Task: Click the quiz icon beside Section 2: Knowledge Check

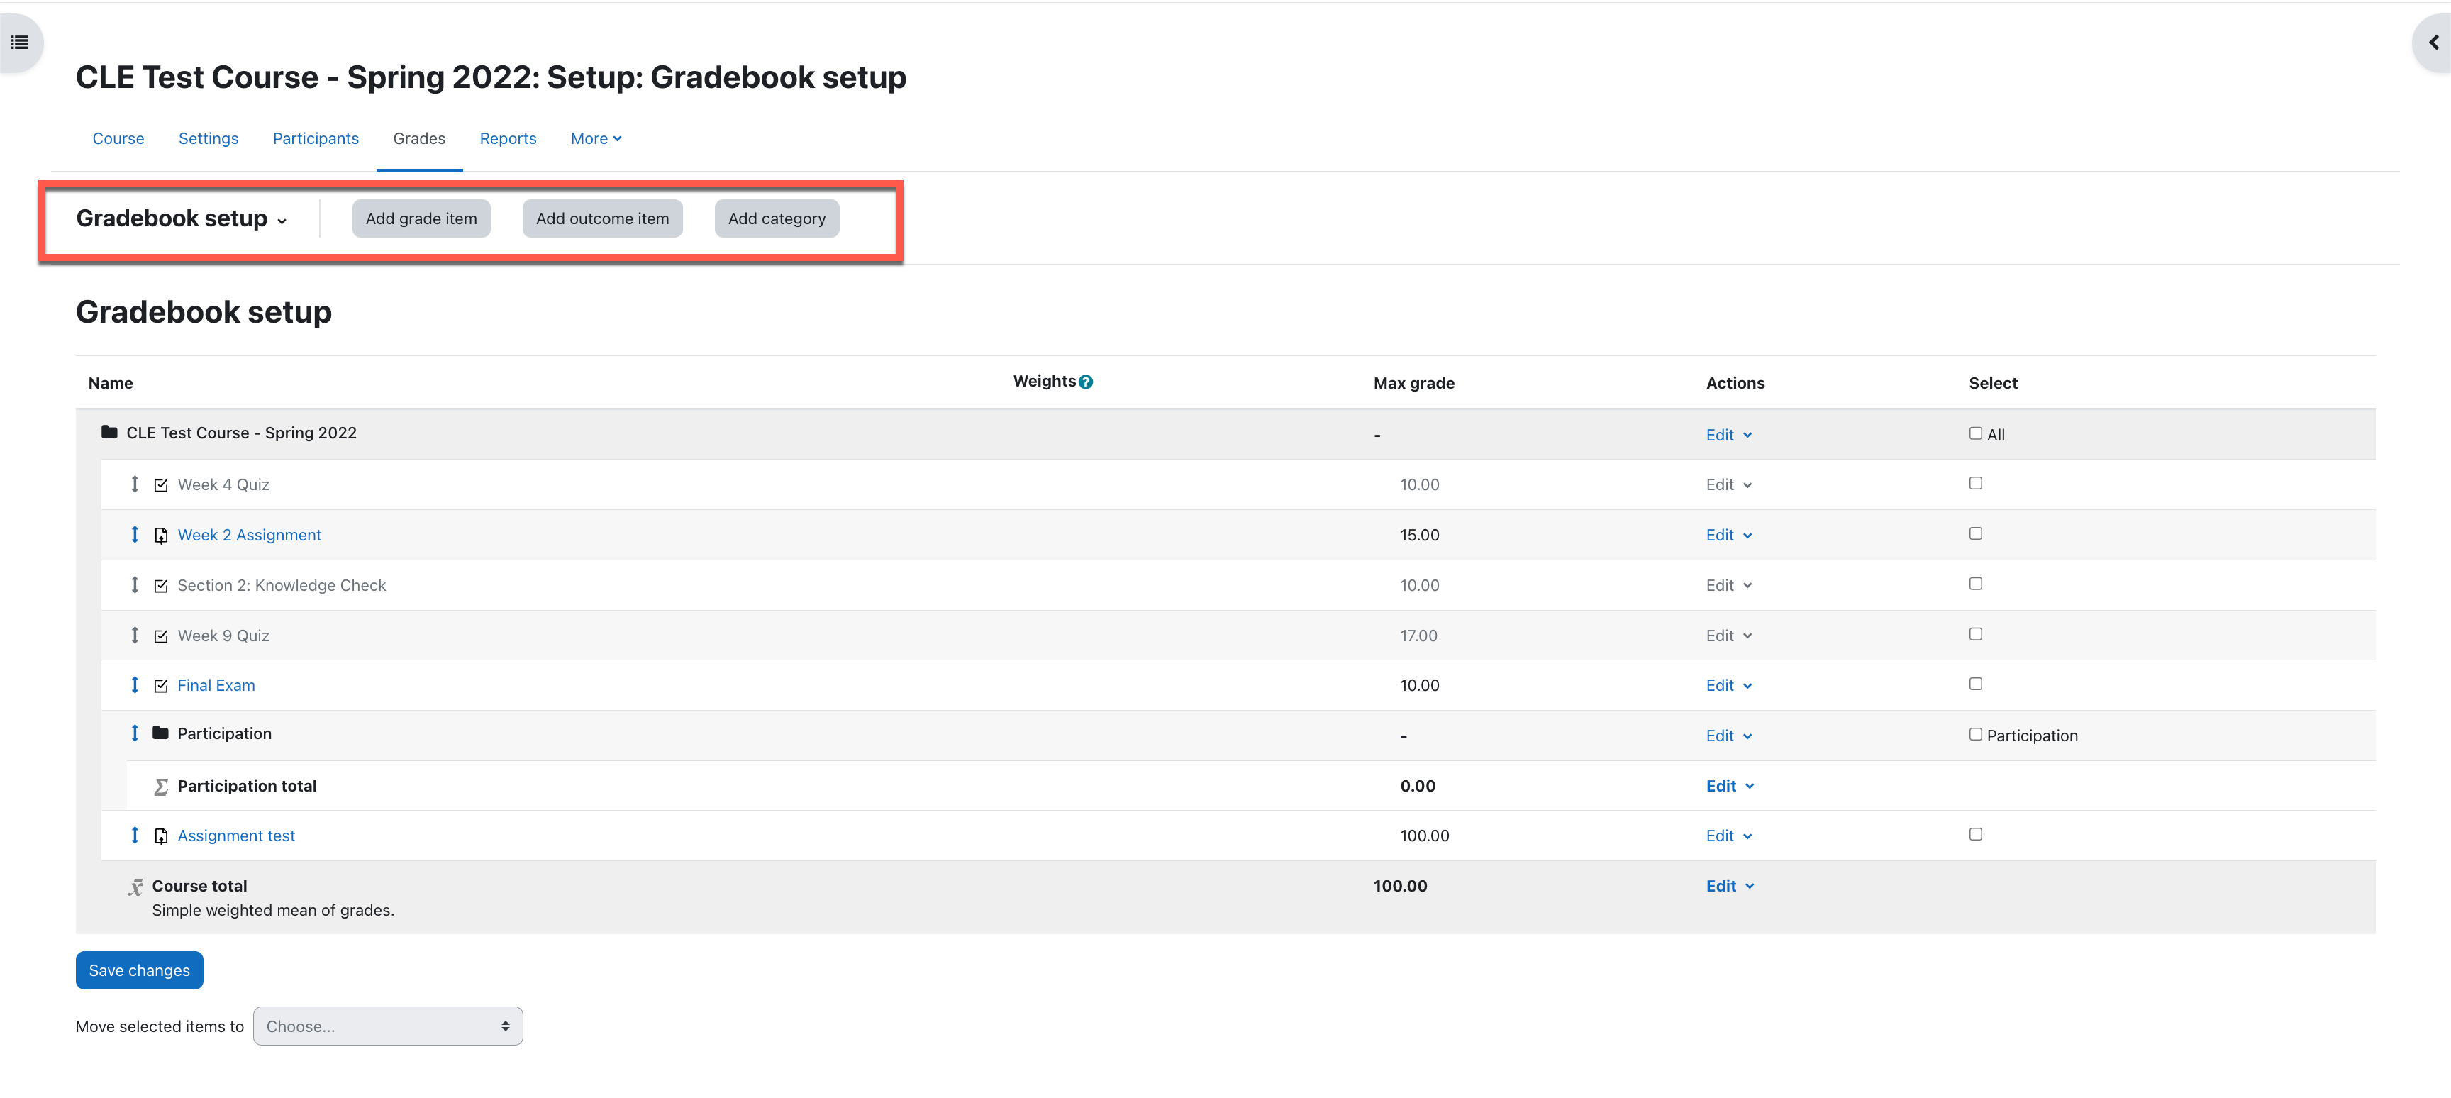Action: (x=161, y=586)
